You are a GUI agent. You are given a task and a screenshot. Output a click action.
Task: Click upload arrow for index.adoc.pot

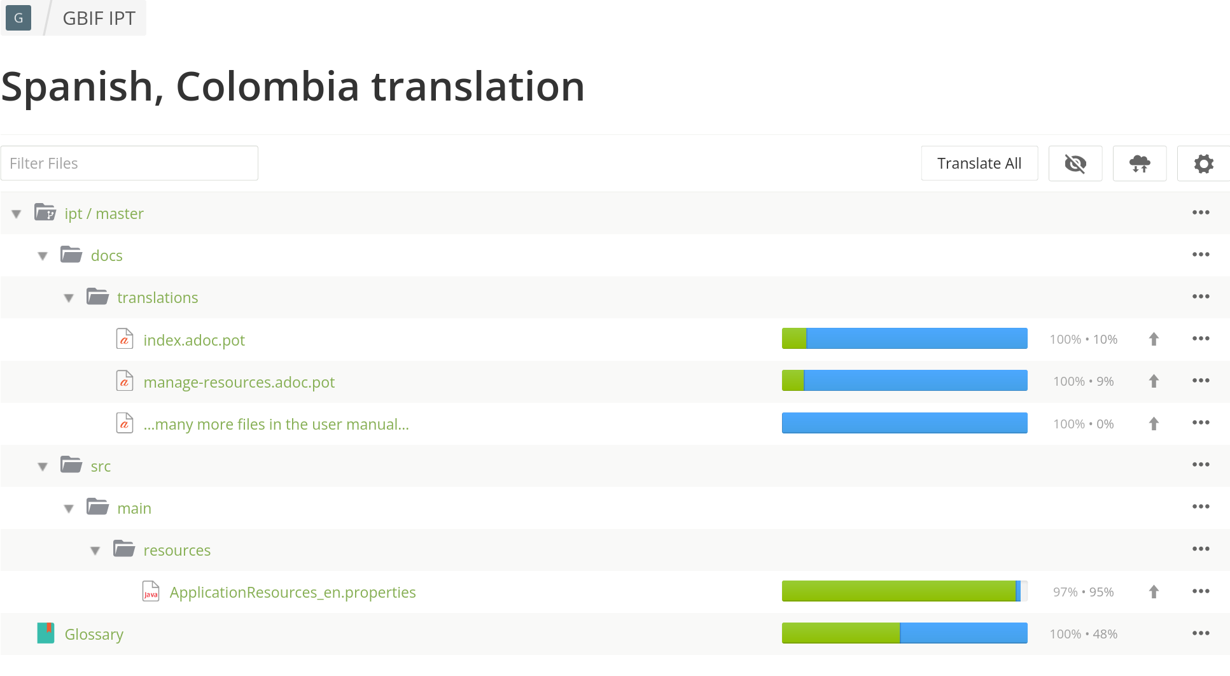coord(1154,339)
